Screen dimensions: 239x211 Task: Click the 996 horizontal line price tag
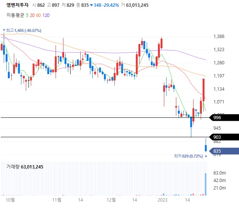pos(224,117)
